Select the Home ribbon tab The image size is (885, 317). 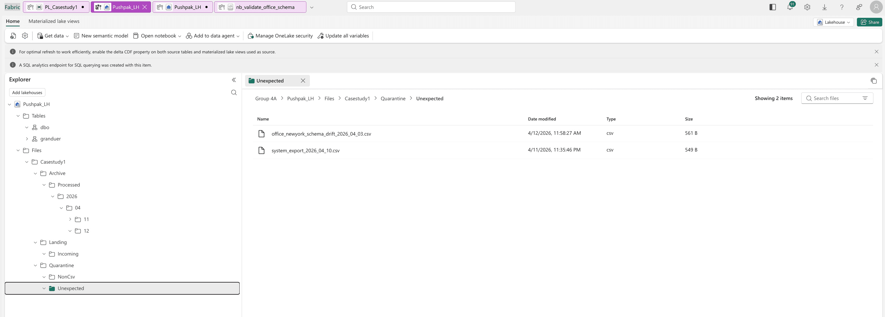coord(13,21)
